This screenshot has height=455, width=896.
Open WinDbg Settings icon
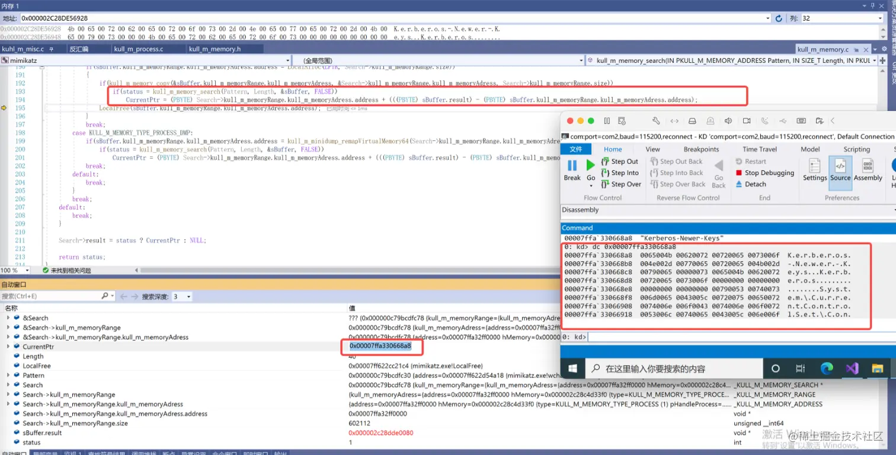click(x=815, y=165)
